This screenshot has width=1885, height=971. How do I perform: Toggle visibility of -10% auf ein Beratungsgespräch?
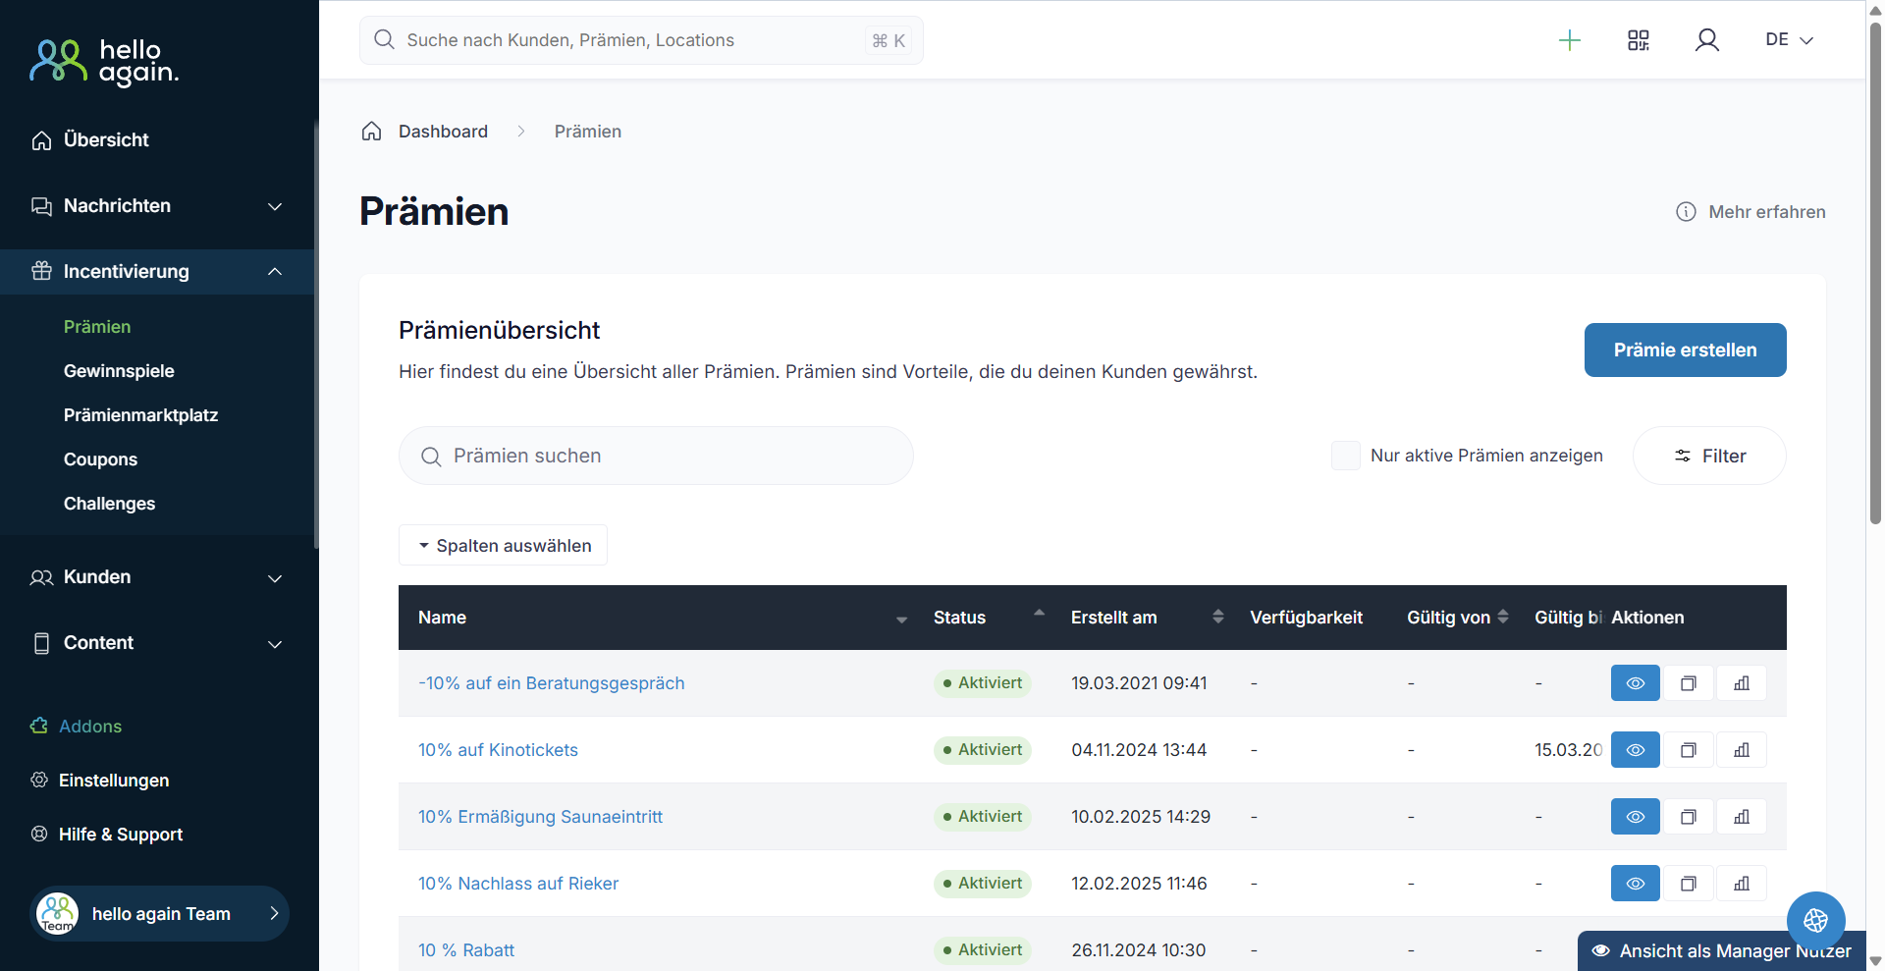(1635, 683)
